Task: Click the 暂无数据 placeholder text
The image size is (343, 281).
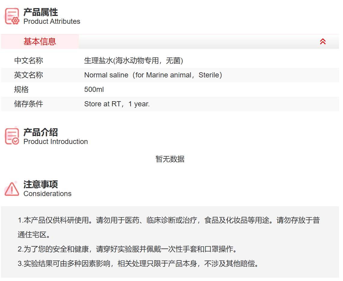Action: click(170, 159)
